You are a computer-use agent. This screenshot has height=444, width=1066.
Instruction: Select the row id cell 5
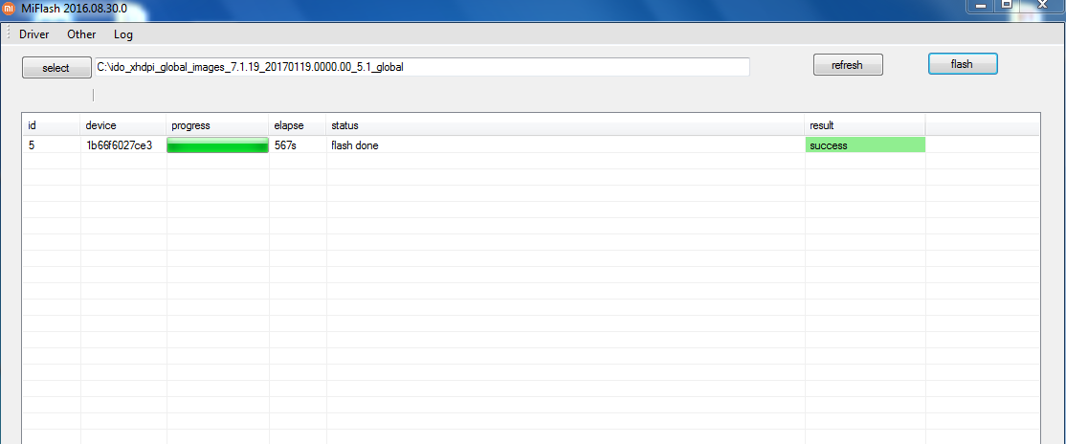pyautogui.click(x=52, y=144)
